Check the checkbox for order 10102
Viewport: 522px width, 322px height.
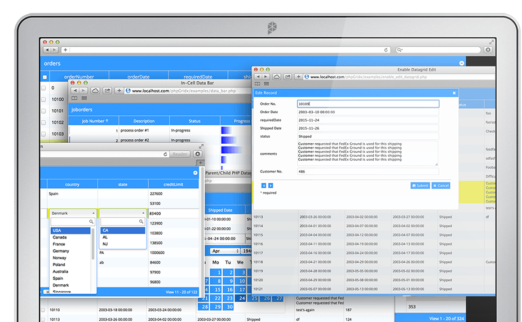pos(43,122)
